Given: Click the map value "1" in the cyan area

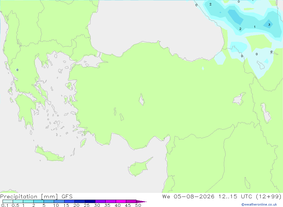Looking at the screenshot, I should pyautogui.click(x=254, y=27).
